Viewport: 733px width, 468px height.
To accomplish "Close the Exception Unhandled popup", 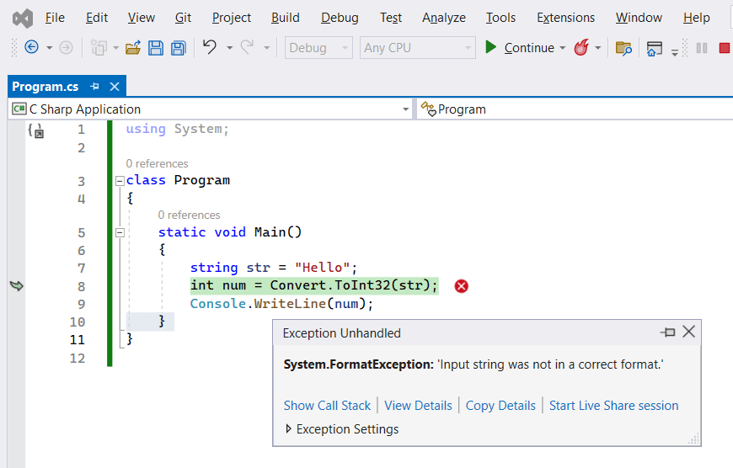I will coord(688,332).
